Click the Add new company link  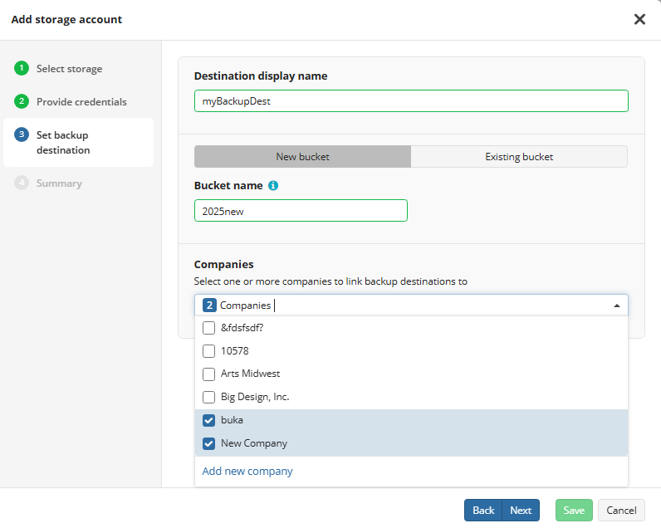[247, 471]
